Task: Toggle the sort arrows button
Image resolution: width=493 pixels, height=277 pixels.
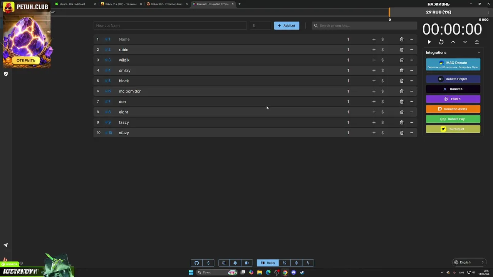Action: click(308, 263)
